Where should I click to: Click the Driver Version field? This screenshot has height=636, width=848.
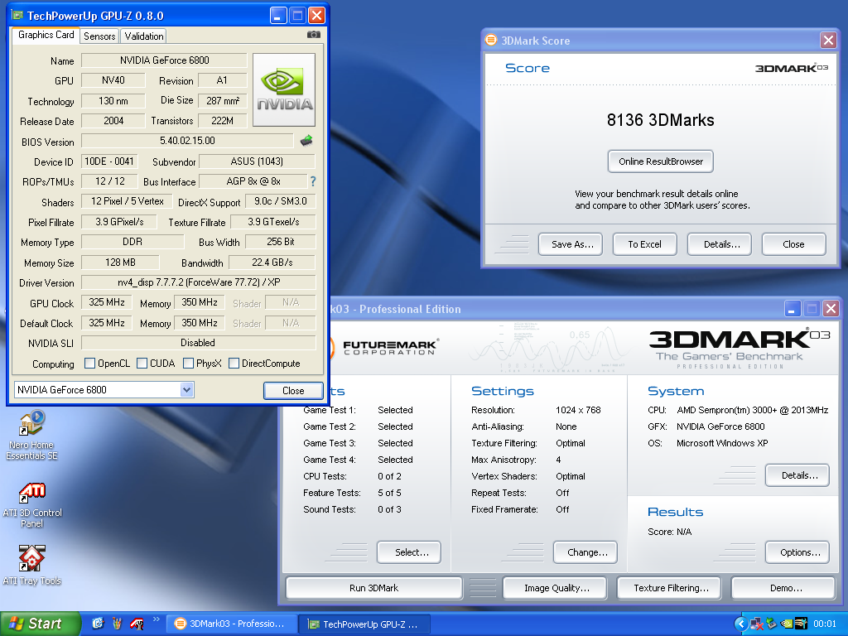[199, 282]
